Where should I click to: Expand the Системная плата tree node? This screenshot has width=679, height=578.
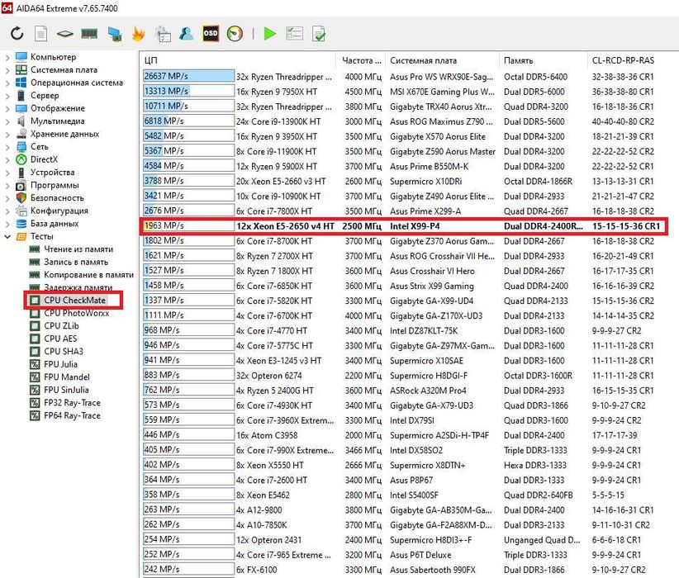[7, 70]
